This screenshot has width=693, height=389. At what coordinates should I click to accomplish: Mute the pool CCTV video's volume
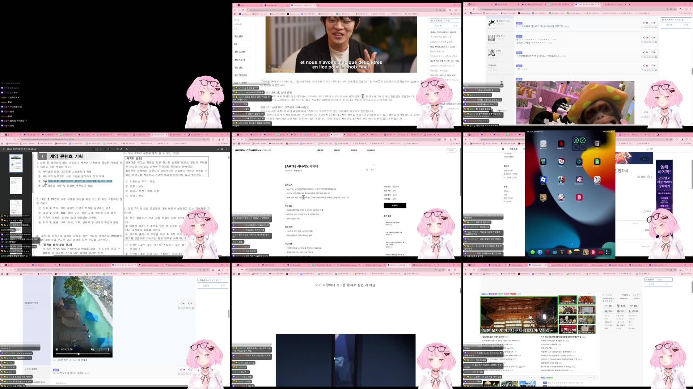(x=93, y=350)
